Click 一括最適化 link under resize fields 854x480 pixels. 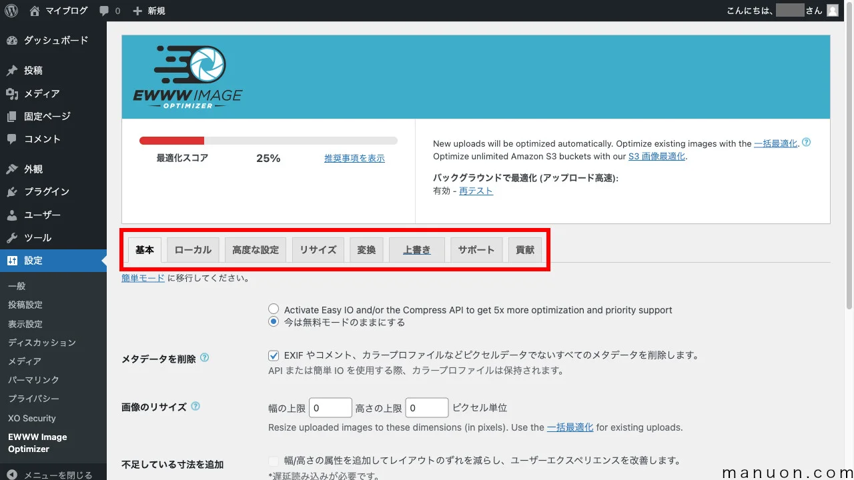pyautogui.click(x=570, y=427)
